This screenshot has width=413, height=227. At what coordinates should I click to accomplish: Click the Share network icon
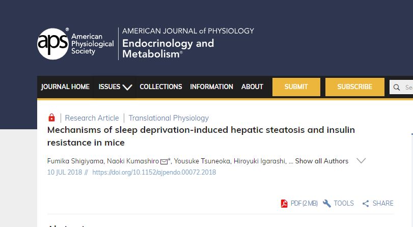coord(366,203)
